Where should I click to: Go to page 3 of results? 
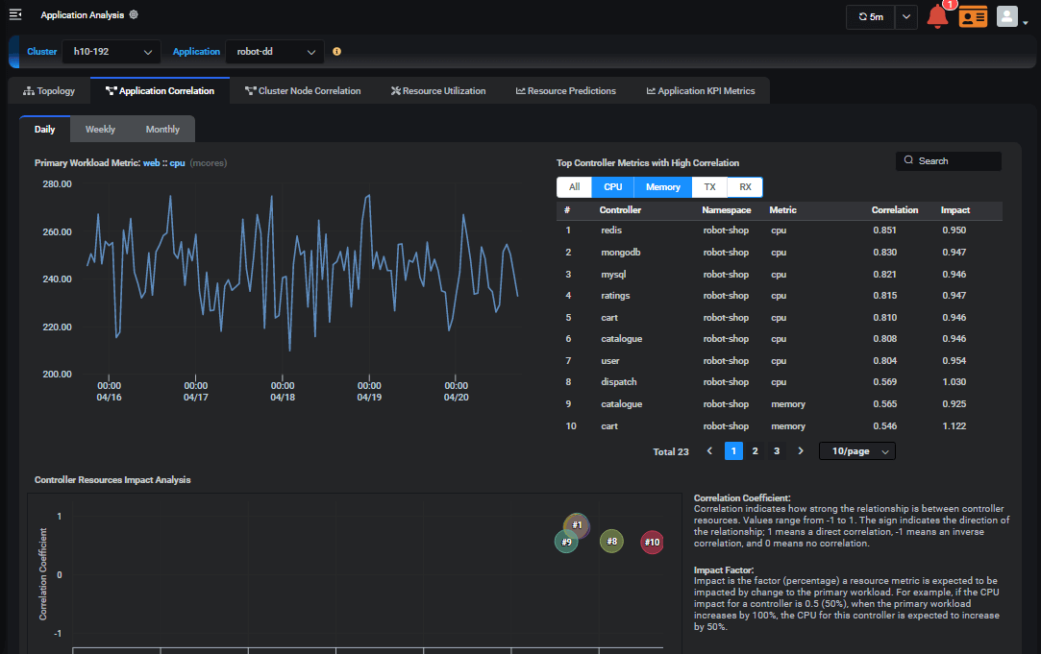tap(777, 451)
